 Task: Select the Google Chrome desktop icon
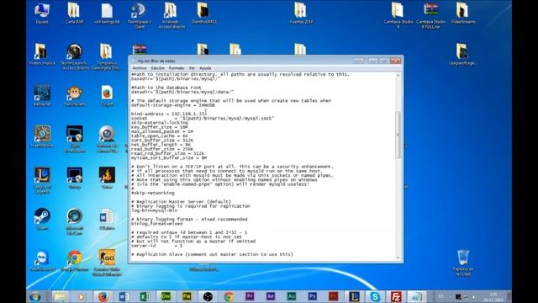pos(75,260)
